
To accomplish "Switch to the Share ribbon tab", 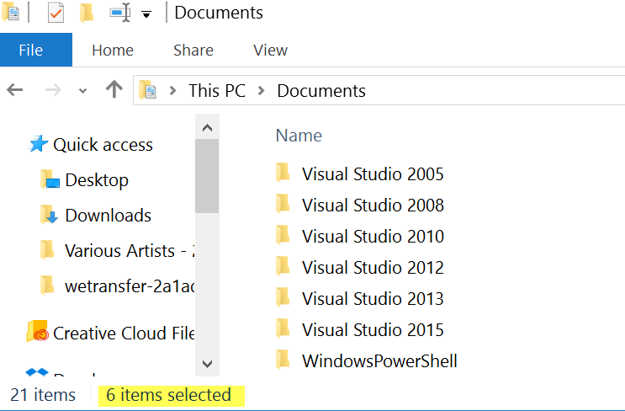I will (x=193, y=50).
